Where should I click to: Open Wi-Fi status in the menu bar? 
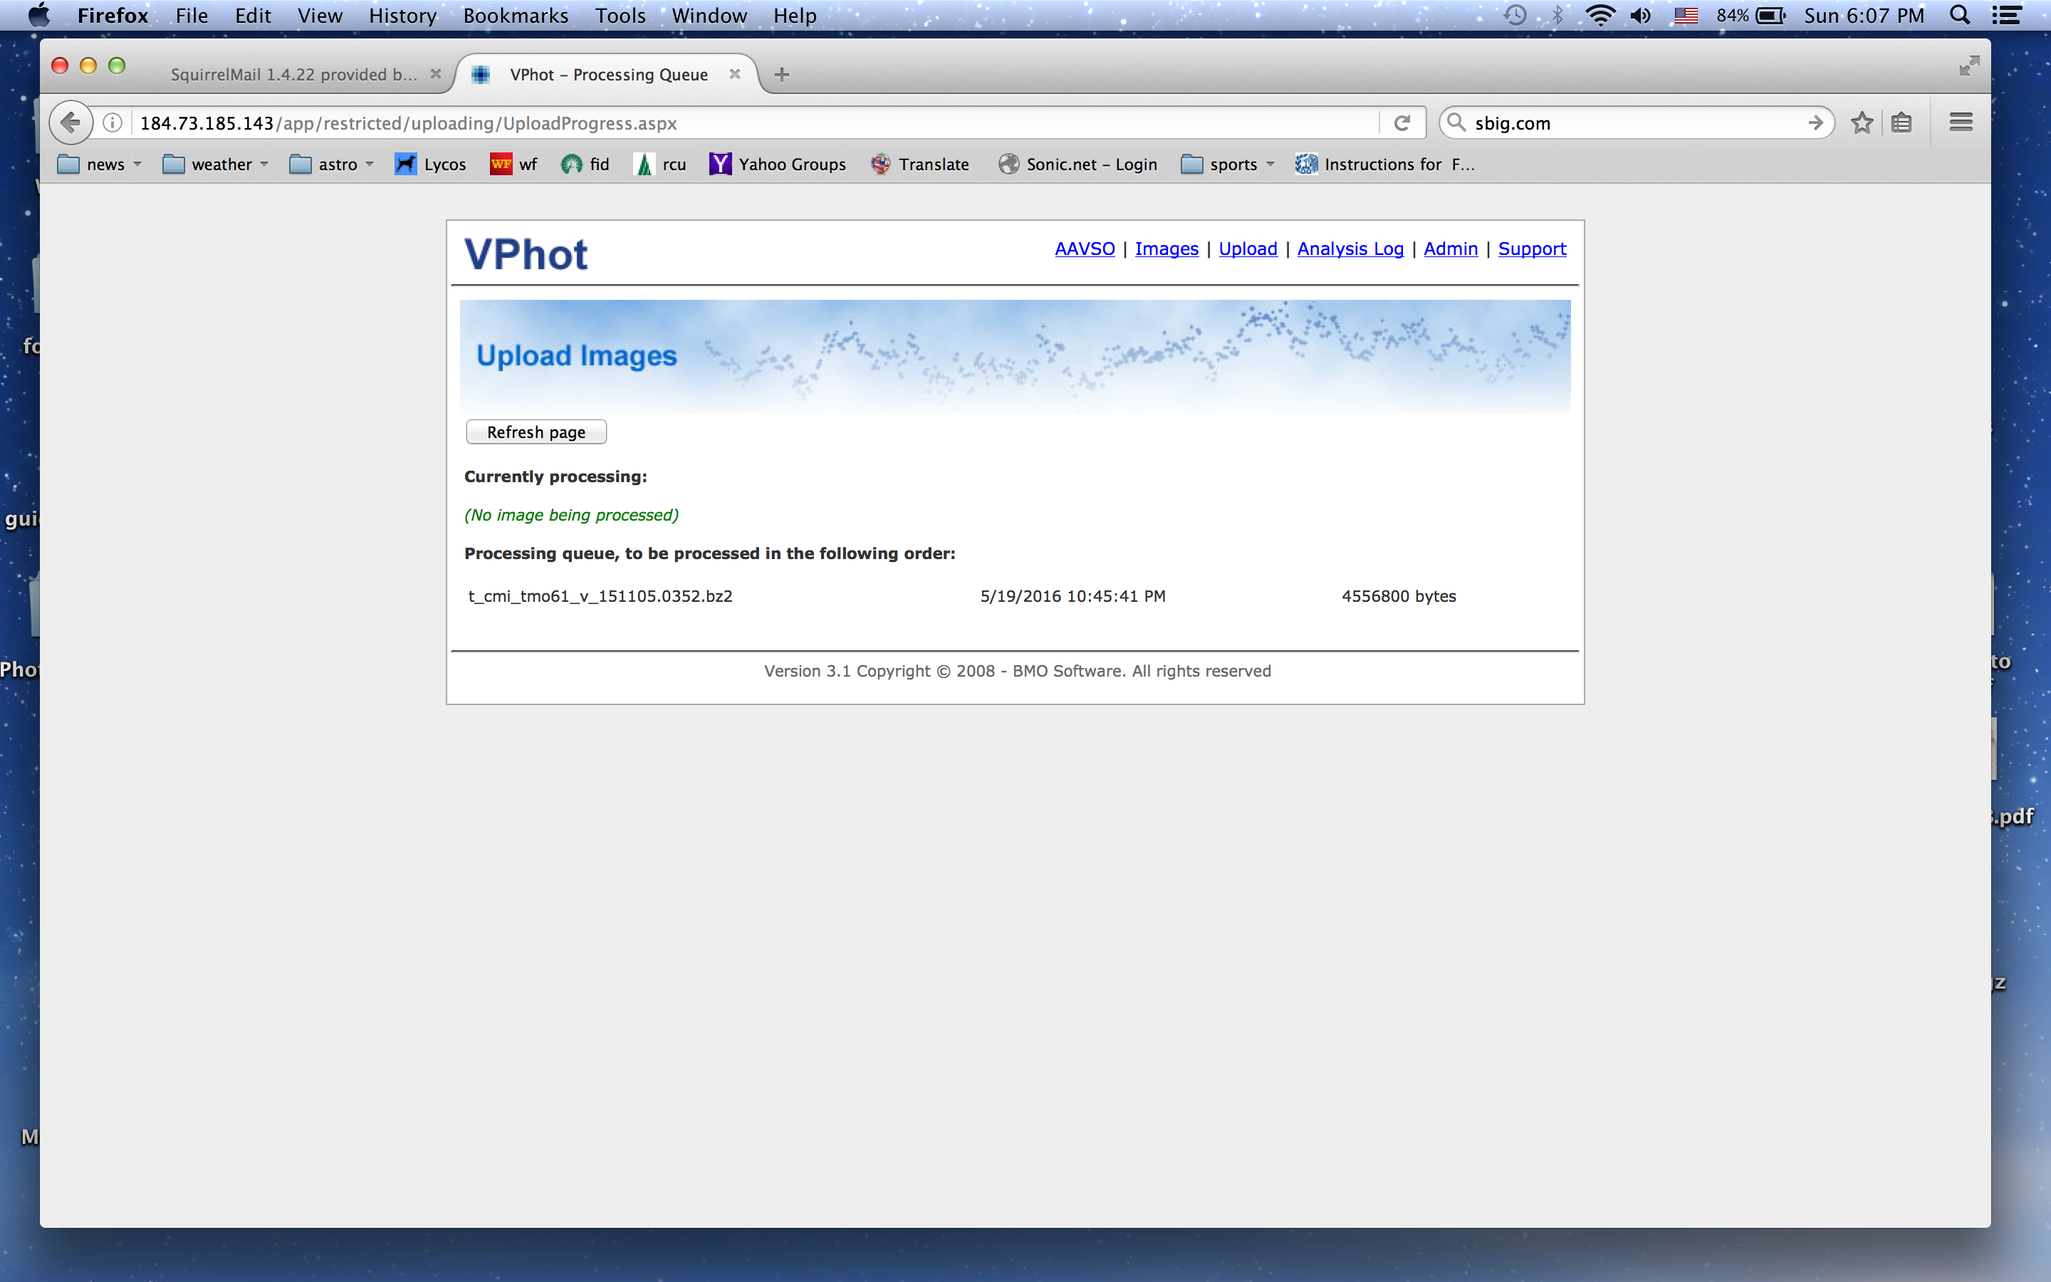[x=1599, y=15]
